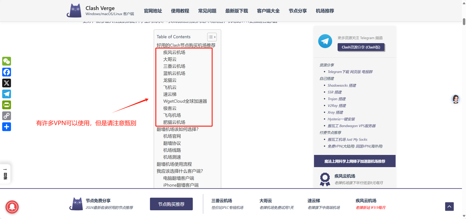Click the X (Twitter) share icon
This screenshot has height=219, width=466.
[7, 83]
